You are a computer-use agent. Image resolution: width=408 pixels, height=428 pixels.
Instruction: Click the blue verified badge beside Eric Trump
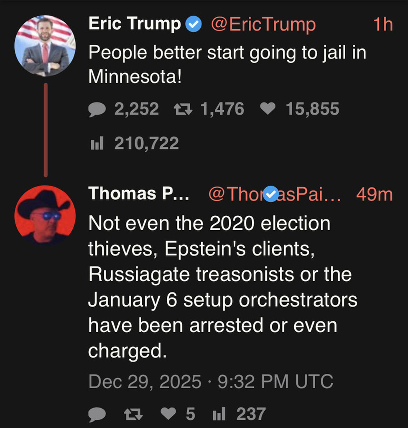(194, 25)
